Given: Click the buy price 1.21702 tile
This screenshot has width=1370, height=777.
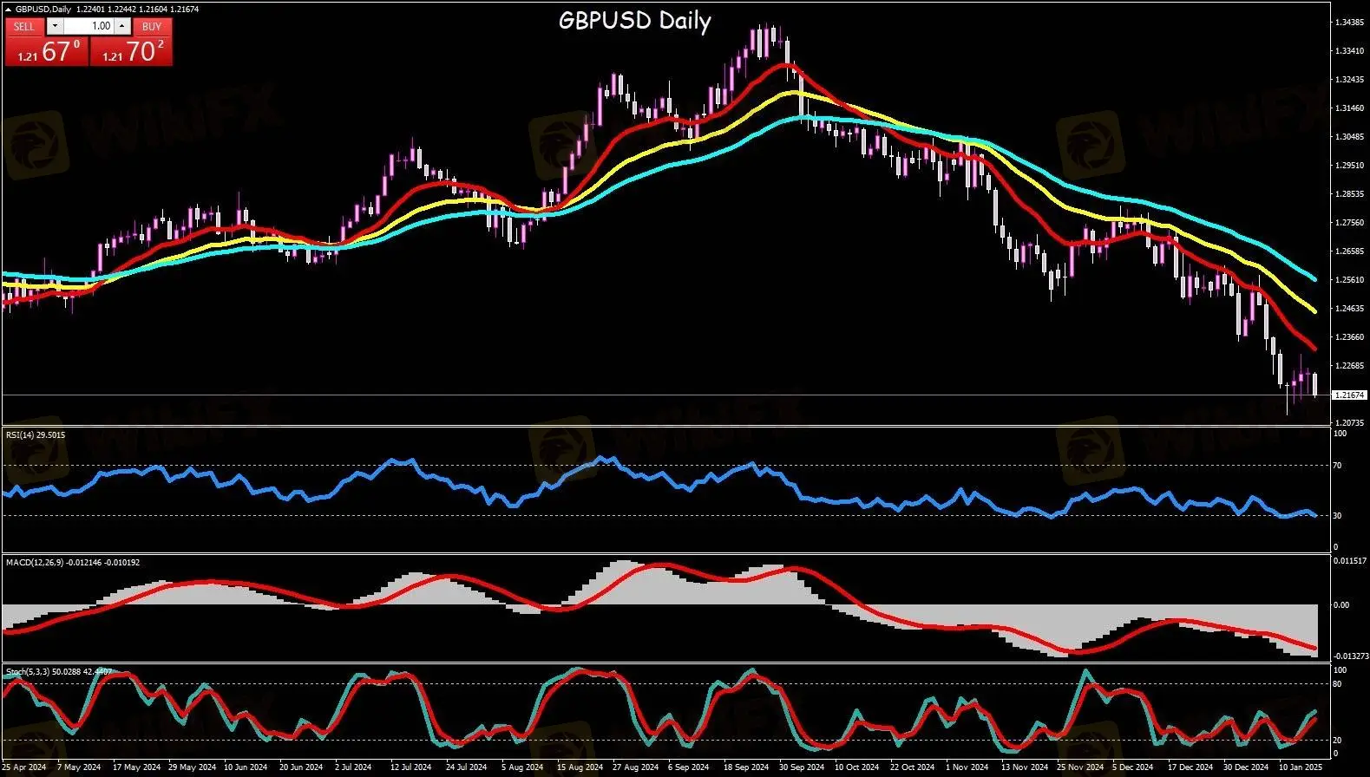Looking at the screenshot, I should point(131,52).
